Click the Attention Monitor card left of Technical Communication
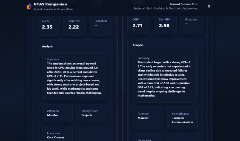The image size is (240, 141). (x=148, y=118)
